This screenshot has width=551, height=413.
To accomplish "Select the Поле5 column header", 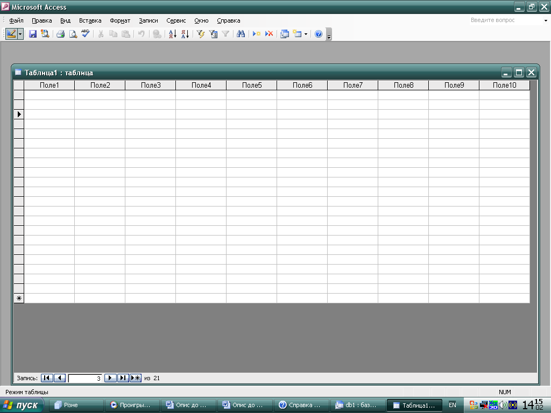I will (252, 86).
